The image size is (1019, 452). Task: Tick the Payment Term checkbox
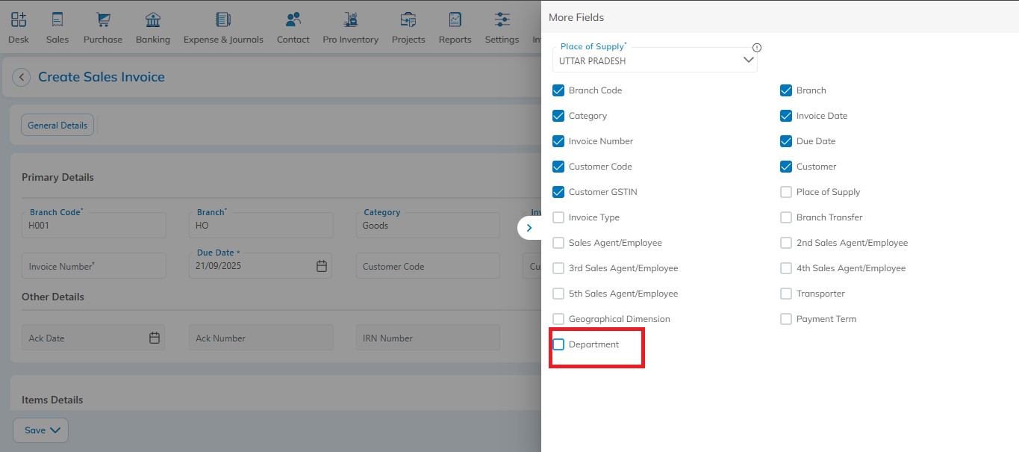(x=786, y=319)
